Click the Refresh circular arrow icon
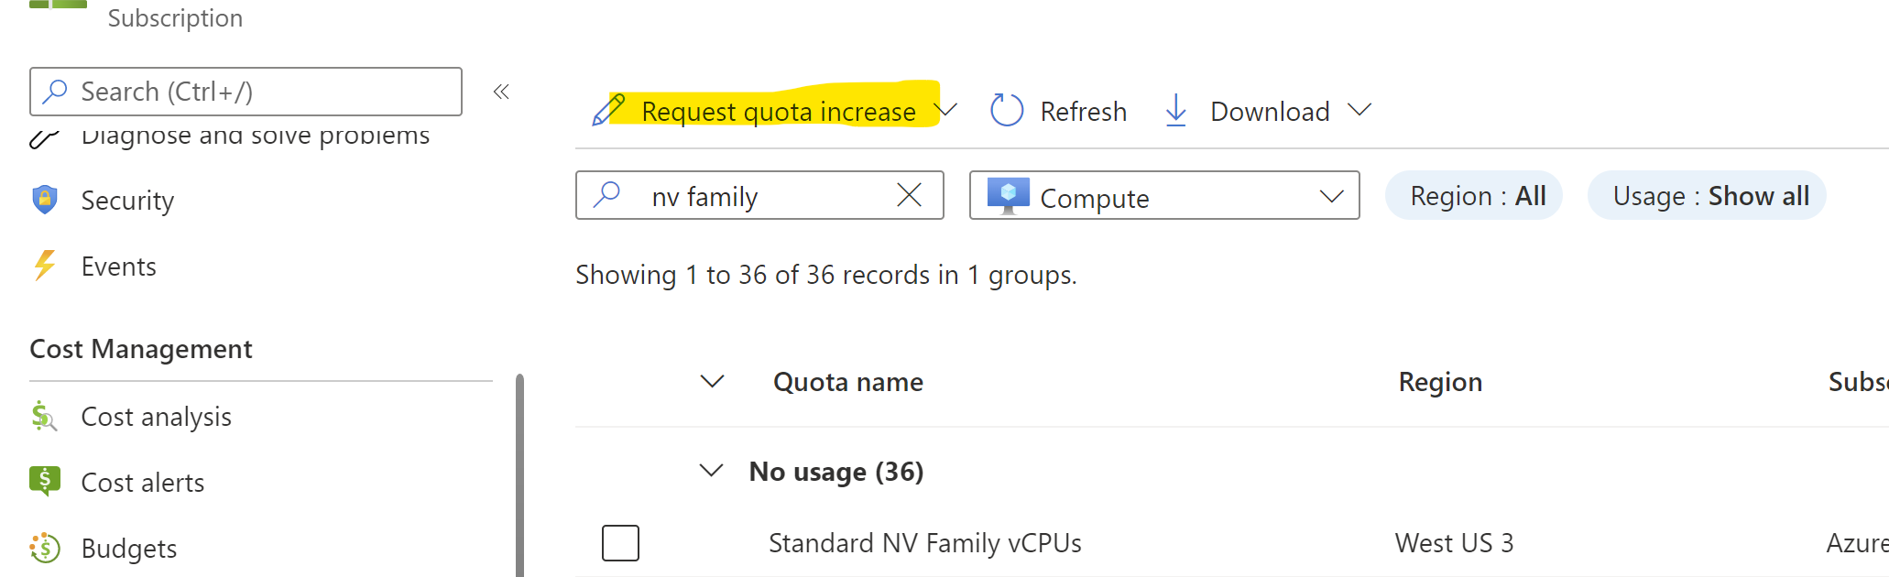The width and height of the screenshot is (1889, 577). (x=1007, y=111)
